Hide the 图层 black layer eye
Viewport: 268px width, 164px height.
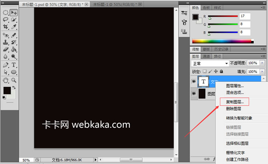coord(194,93)
